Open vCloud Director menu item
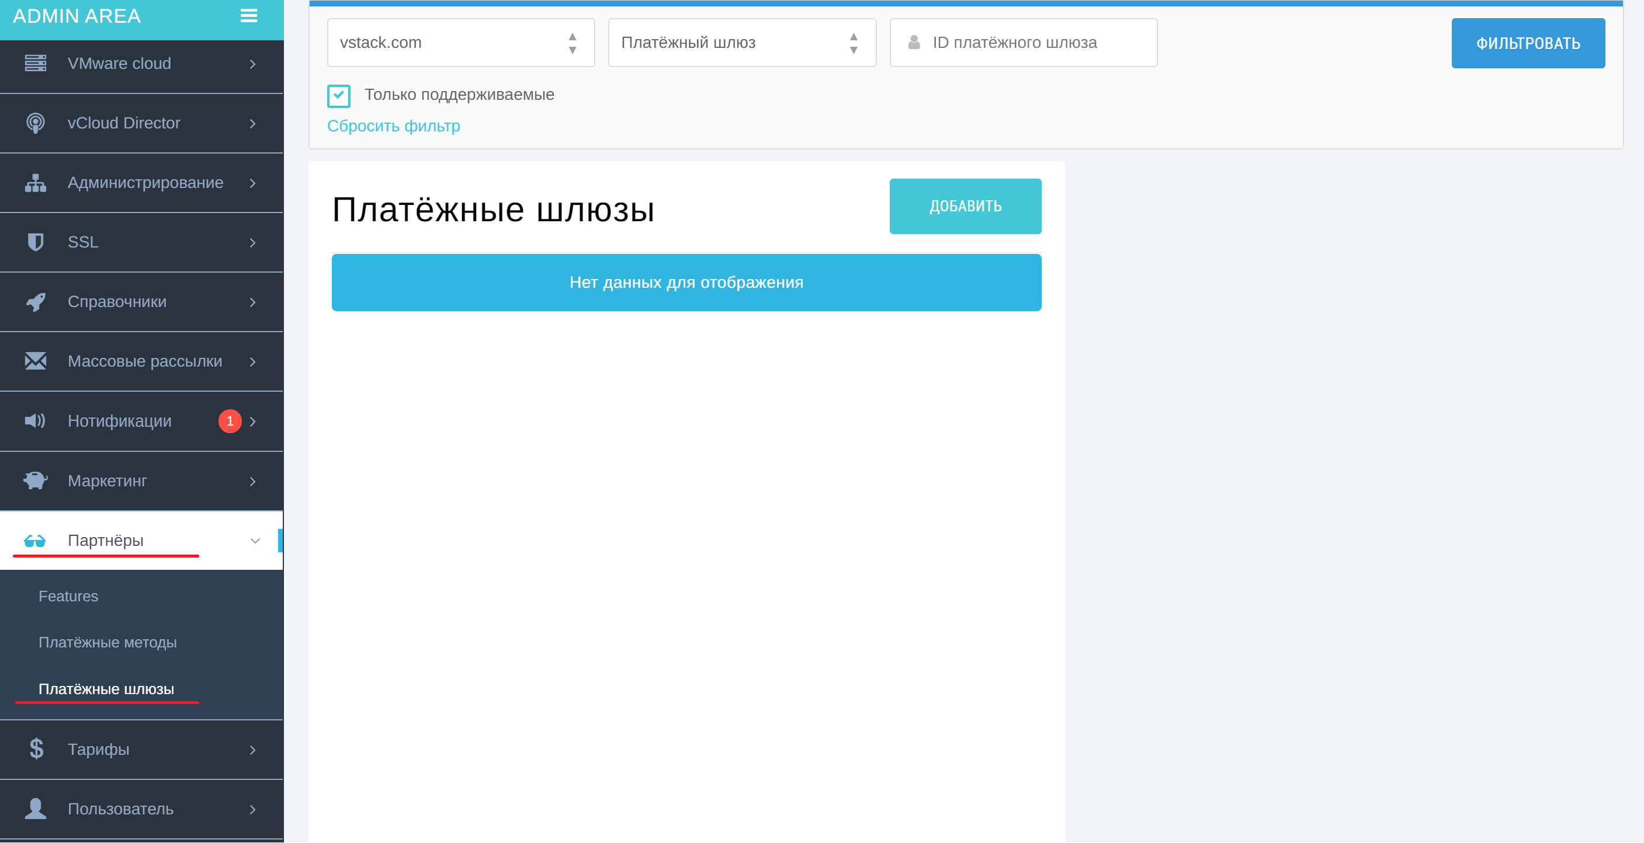 tap(142, 123)
